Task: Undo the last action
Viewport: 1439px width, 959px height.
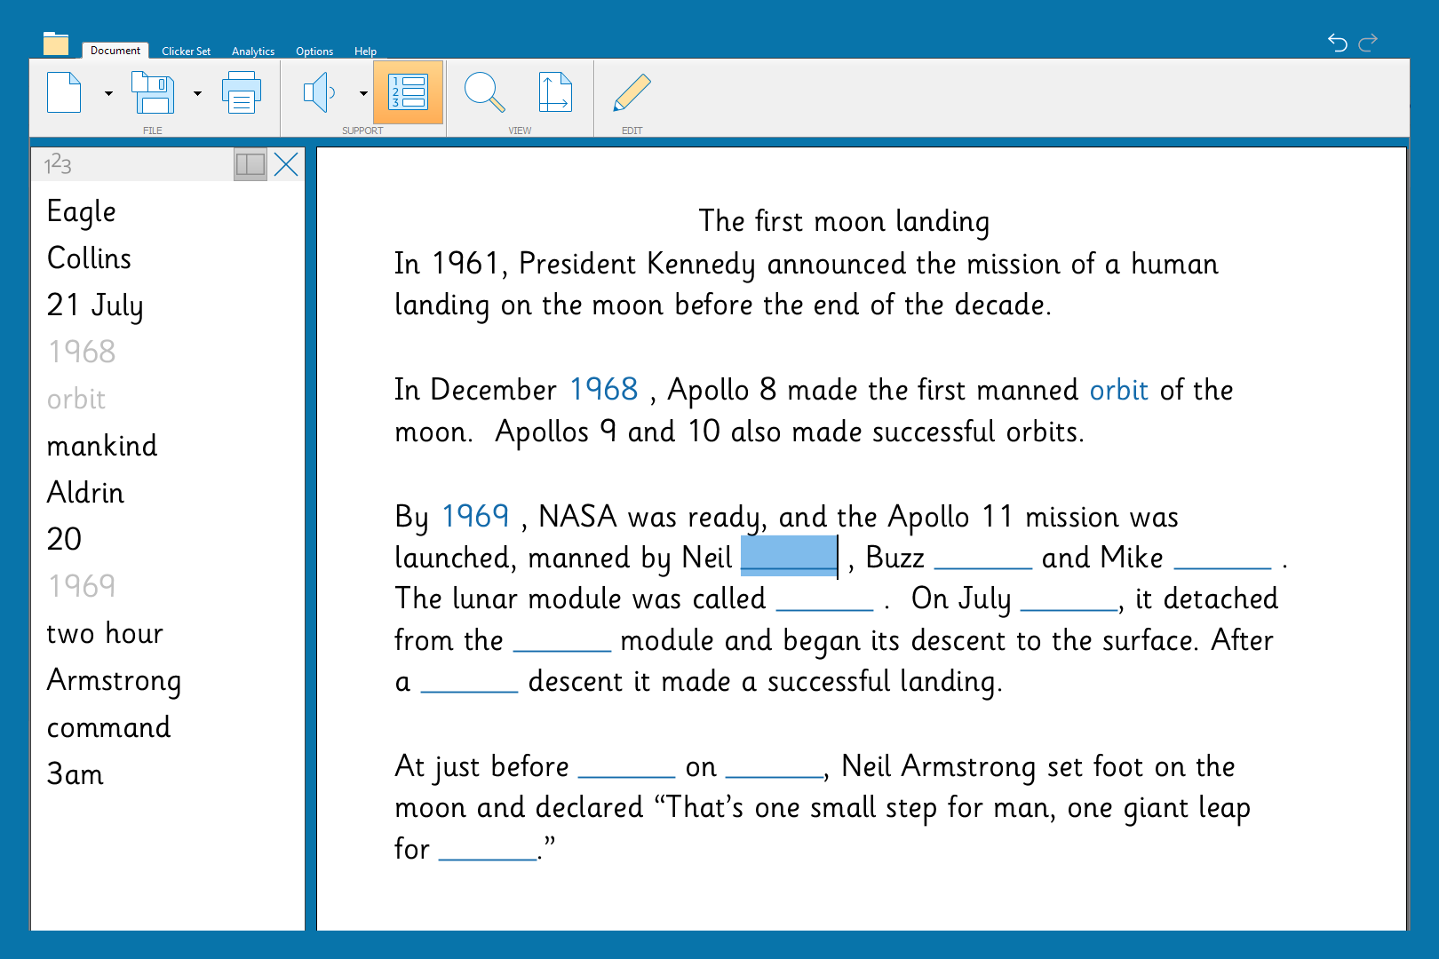Action: [1337, 42]
